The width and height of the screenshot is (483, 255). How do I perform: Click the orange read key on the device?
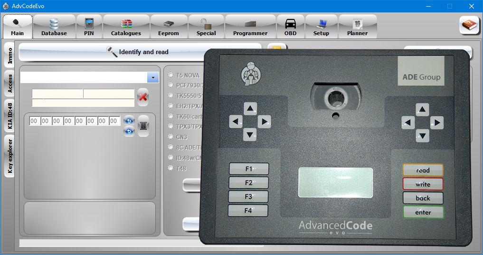pyautogui.click(x=423, y=170)
